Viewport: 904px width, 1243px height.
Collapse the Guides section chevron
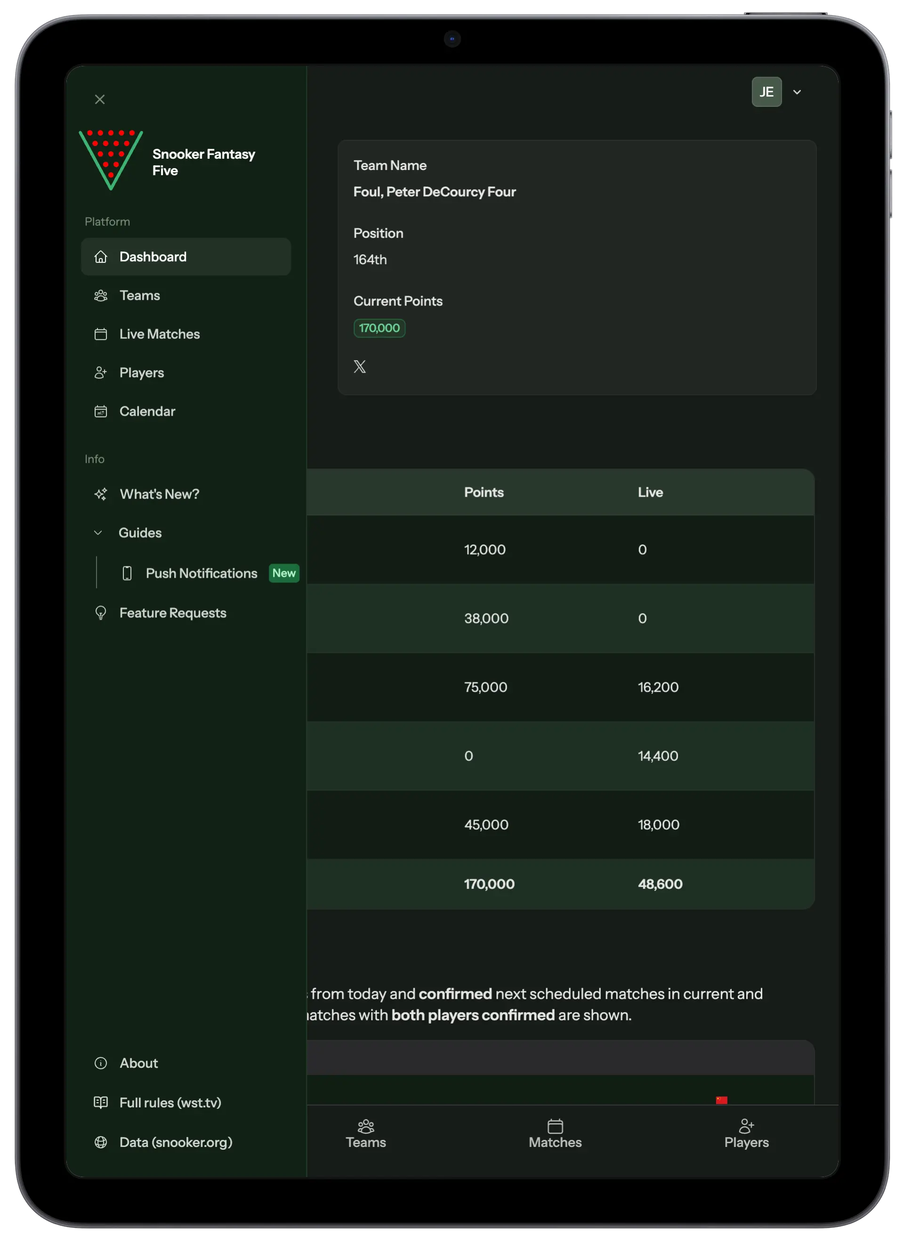point(98,533)
